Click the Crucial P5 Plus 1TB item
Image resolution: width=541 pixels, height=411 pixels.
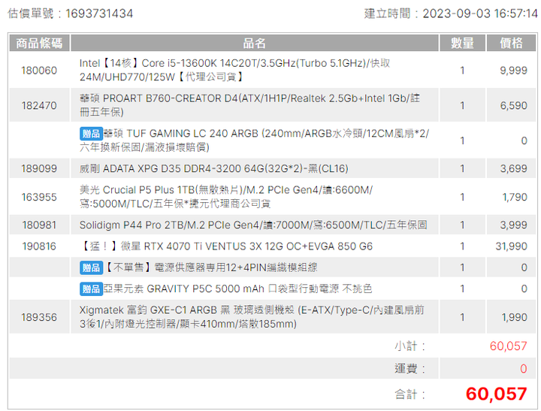point(226,197)
